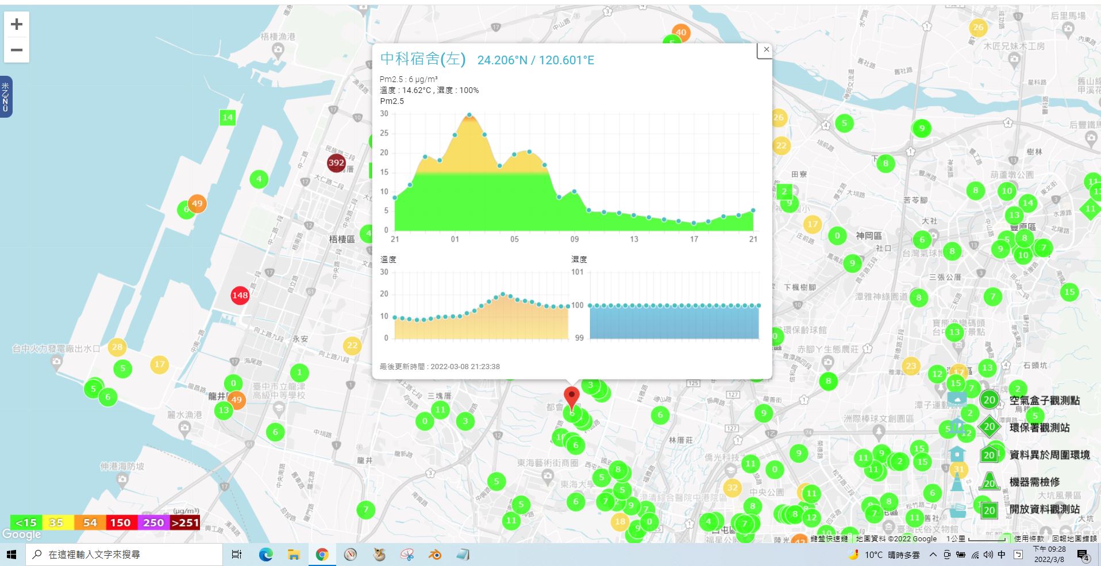The height and width of the screenshot is (566, 1101).
Task: Open the side tab on left edge
Action: [6, 96]
